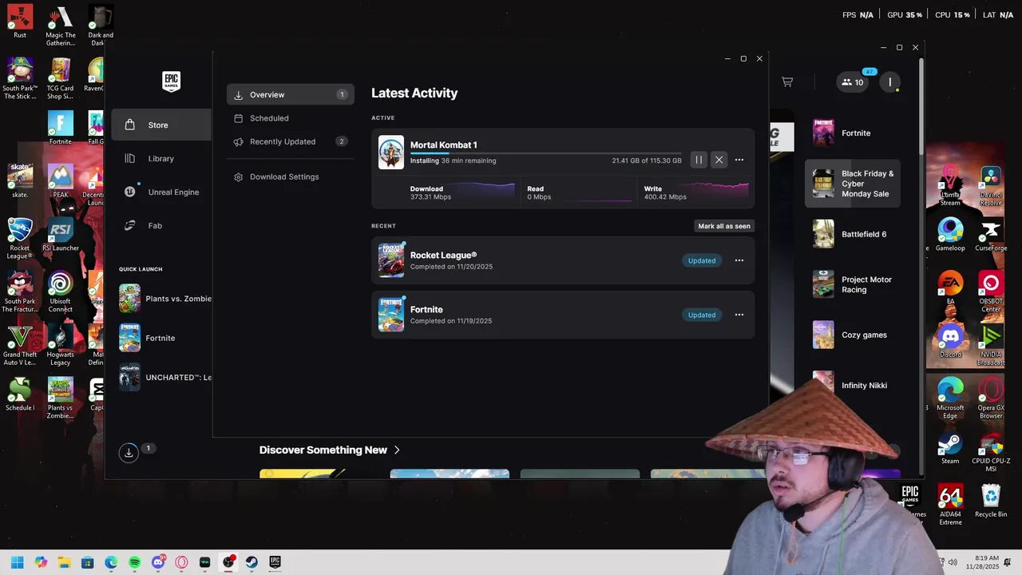Select the Rust desktop shortcut
This screenshot has height=575, width=1022.
click(x=20, y=22)
